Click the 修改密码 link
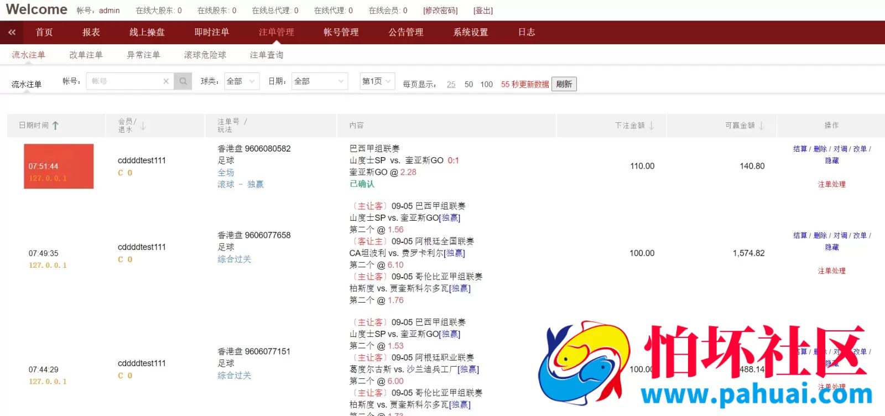Viewport: 885px width, 416px height. tap(440, 11)
